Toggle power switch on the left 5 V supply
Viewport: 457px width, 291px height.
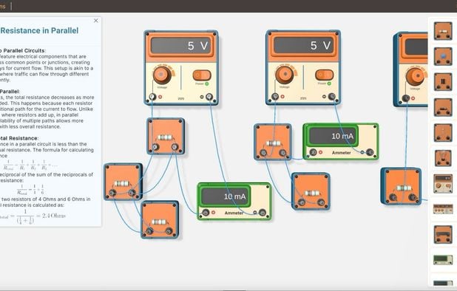click(x=202, y=75)
